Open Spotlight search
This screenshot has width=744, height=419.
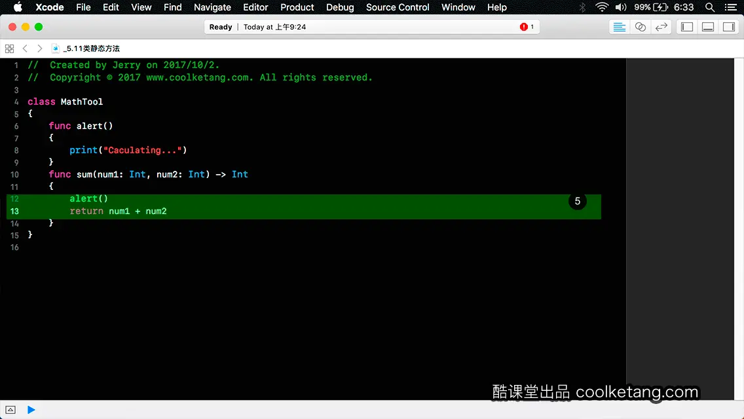click(709, 7)
